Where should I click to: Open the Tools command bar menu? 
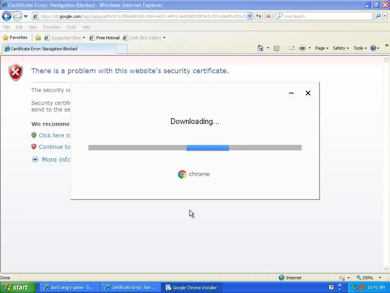coord(360,48)
